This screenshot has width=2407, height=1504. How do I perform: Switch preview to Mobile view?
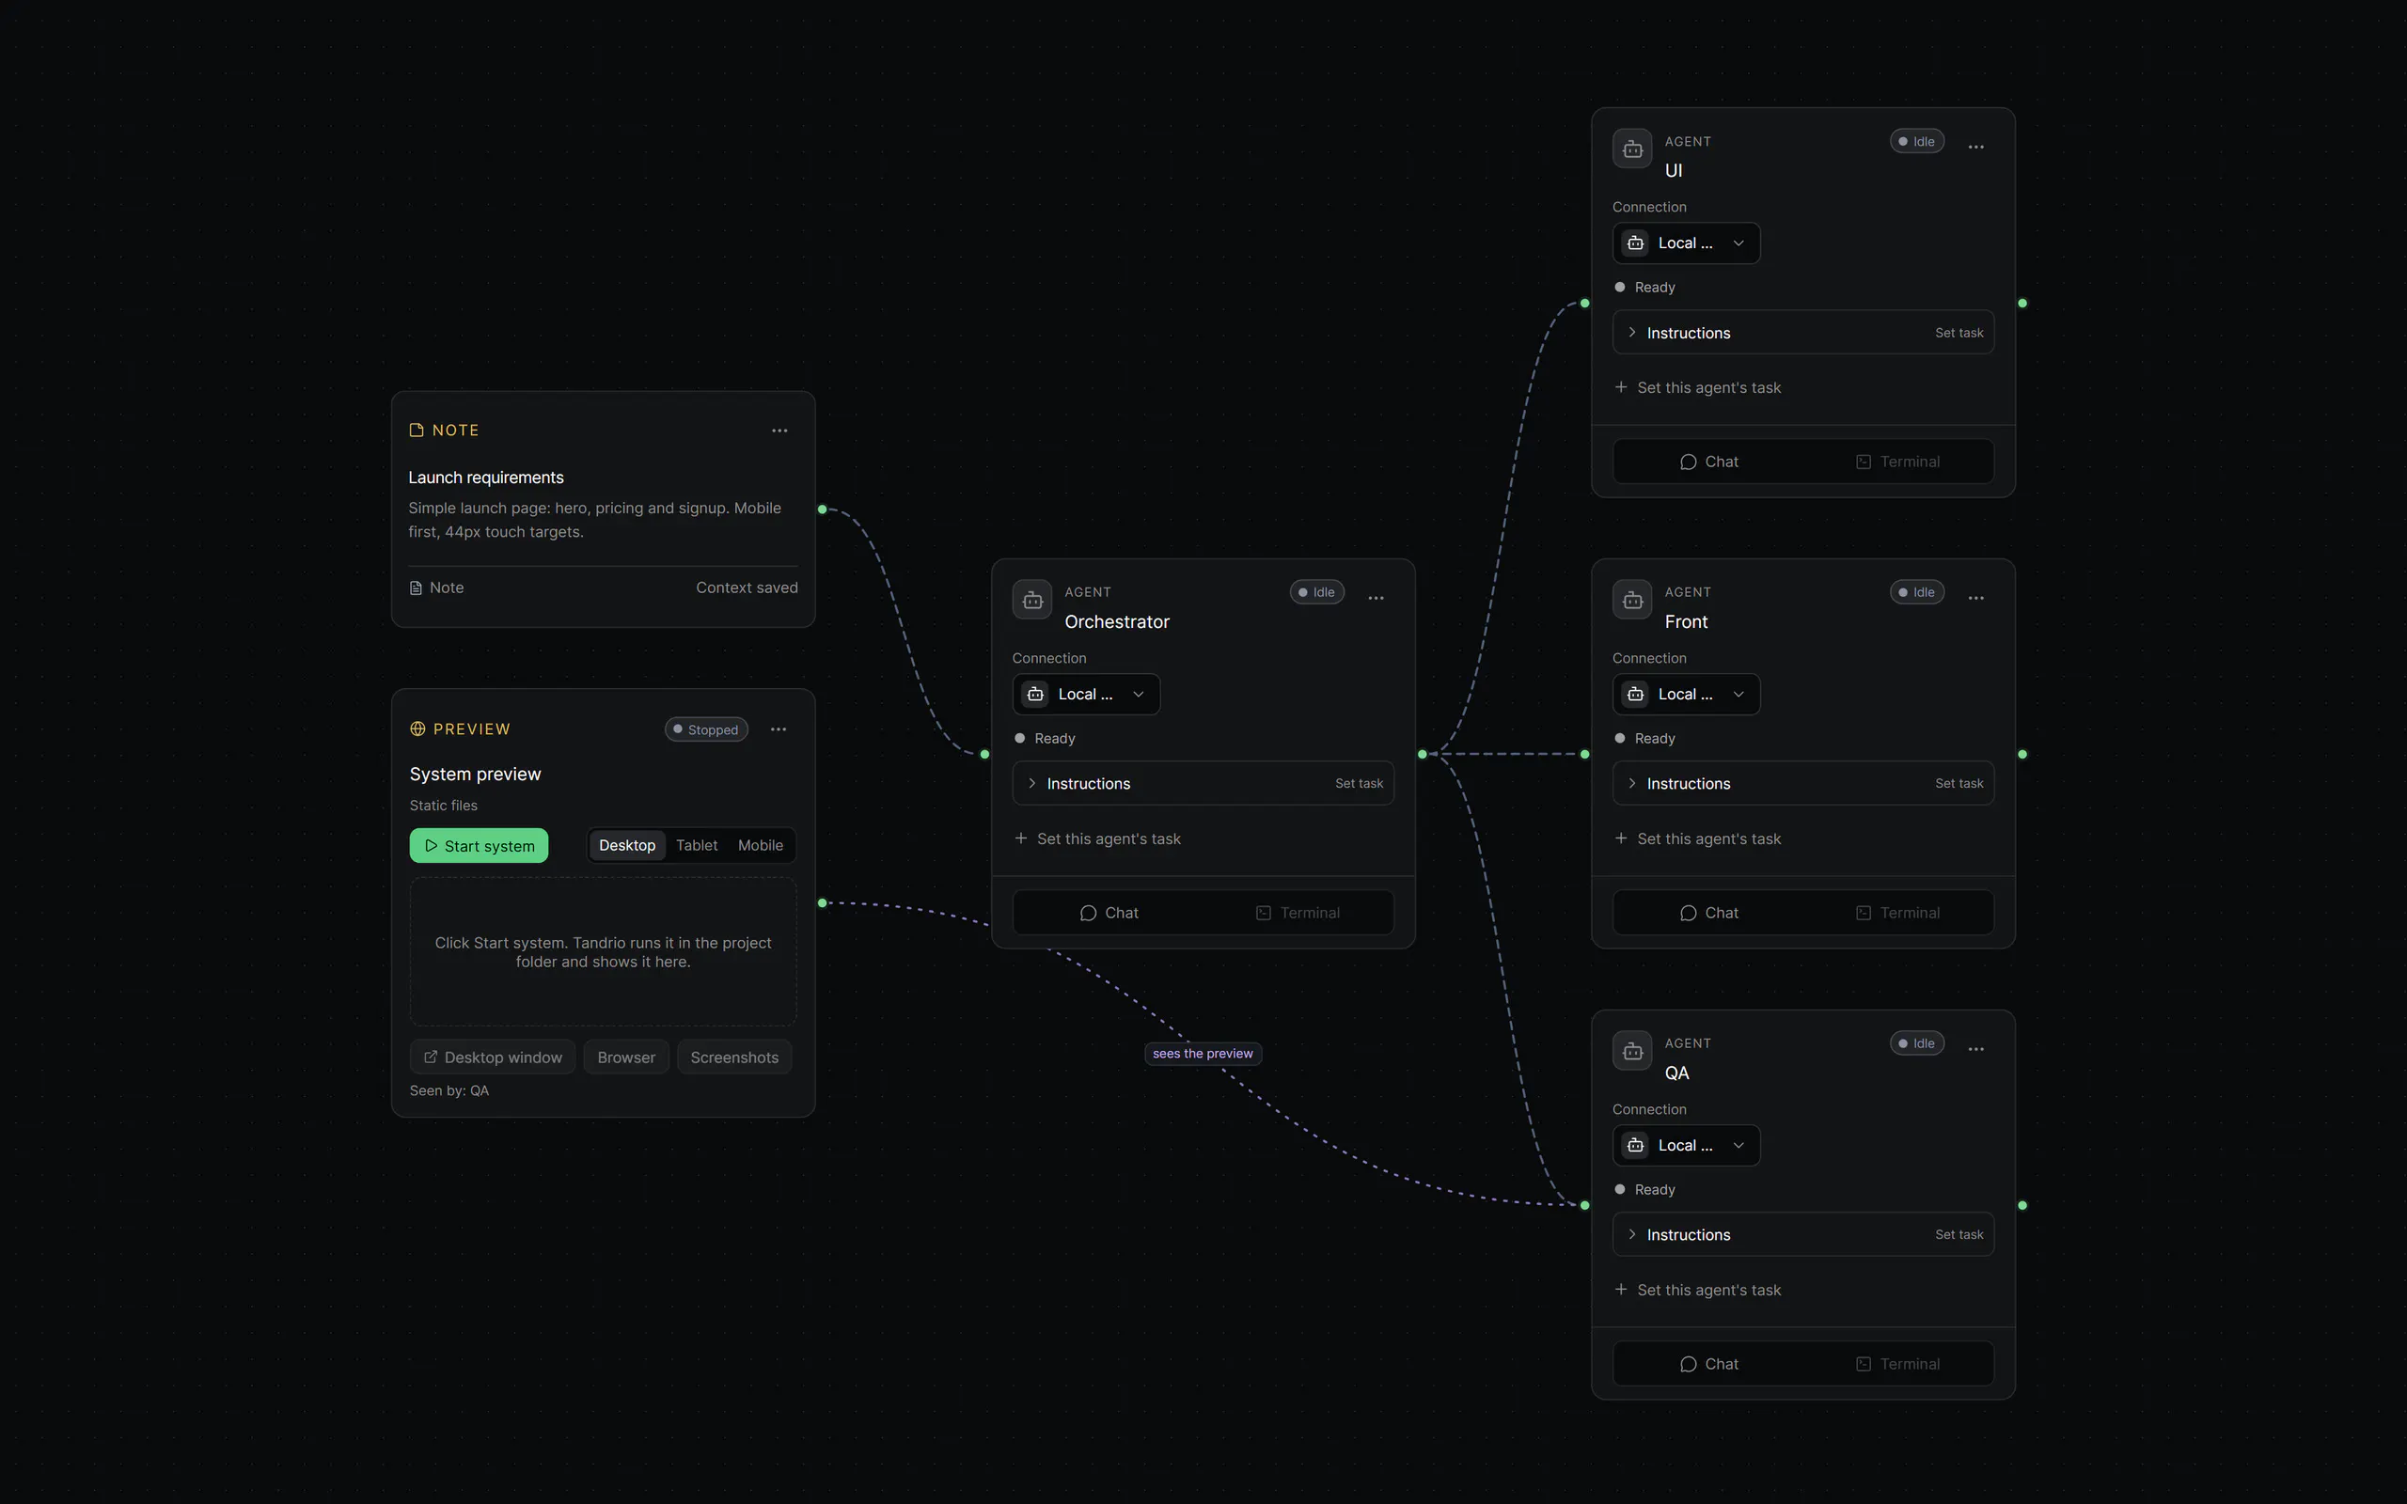760,845
